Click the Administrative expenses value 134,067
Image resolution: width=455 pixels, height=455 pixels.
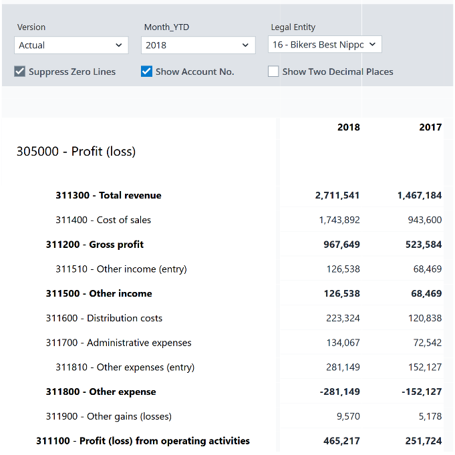pos(343,343)
